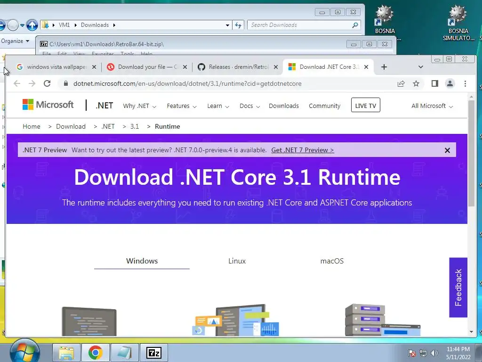This screenshot has width=482, height=362.
Task: Open the Feedback side button
Action: 458,288
